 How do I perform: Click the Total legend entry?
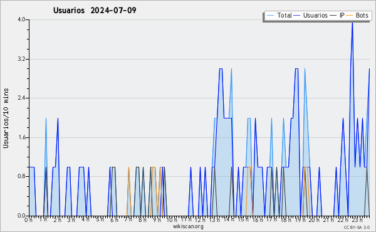click(279, 16)
